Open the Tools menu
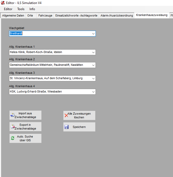Screen dimensions: 173x177 (x=21, y=9)
